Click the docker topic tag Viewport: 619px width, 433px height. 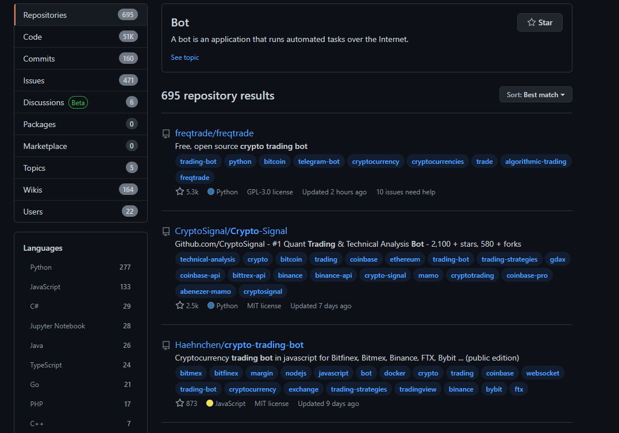(395, 373)
